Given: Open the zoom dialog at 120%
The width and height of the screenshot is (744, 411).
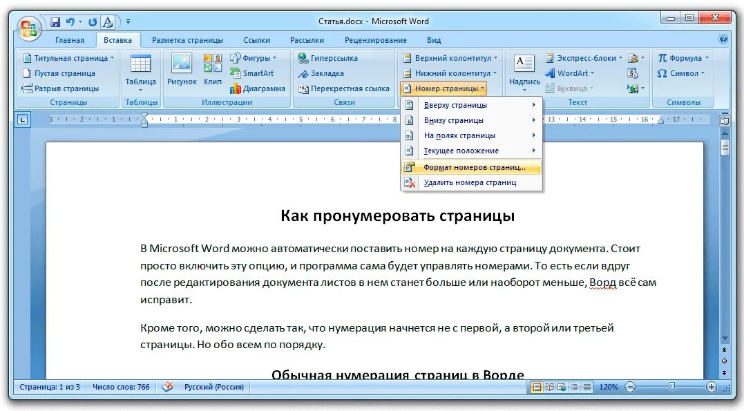Looking at the screenshot, I should pos(609,387).
